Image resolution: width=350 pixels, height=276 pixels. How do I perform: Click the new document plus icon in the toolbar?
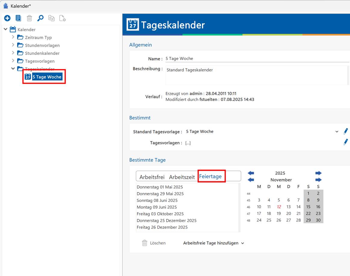[62, 18]
